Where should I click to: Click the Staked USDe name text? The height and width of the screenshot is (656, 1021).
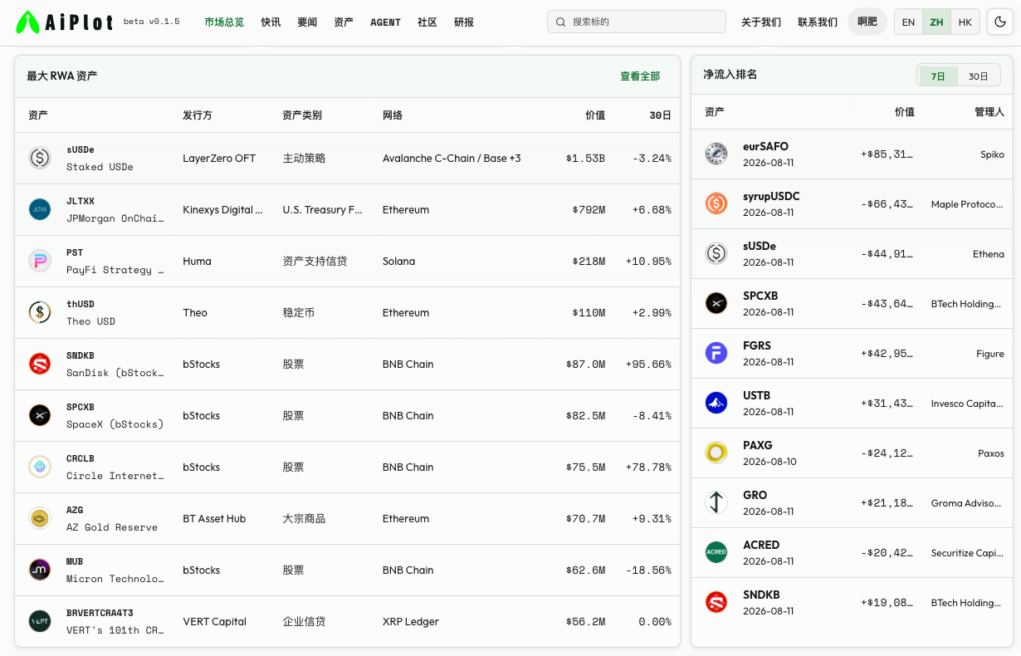[x=100, y=167]
